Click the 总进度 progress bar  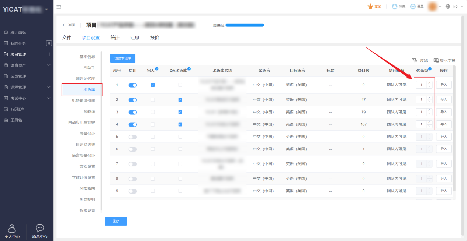click(x=245, y=25)
